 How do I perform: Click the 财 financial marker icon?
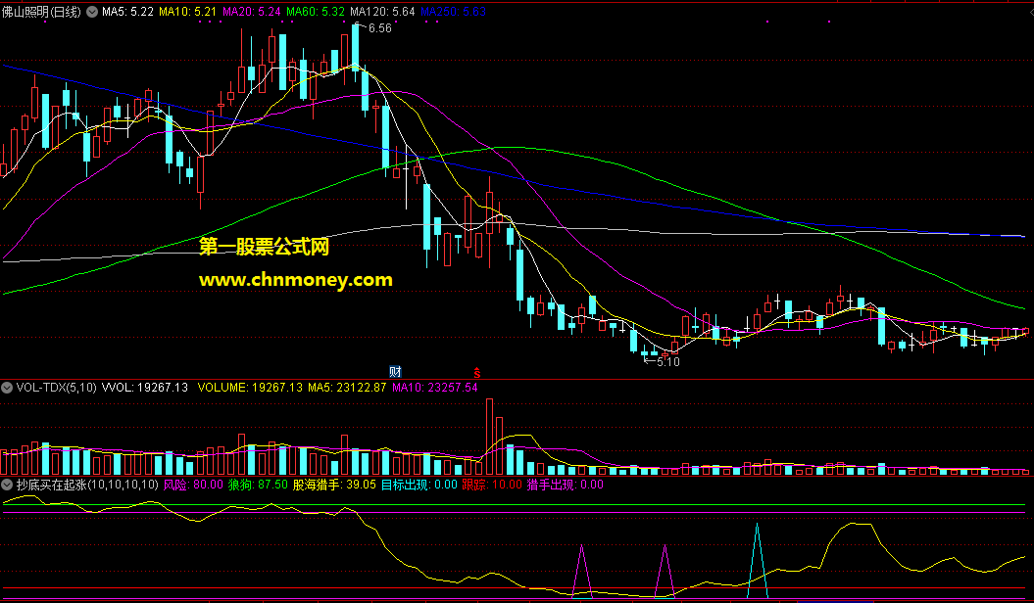click(395, 372)
